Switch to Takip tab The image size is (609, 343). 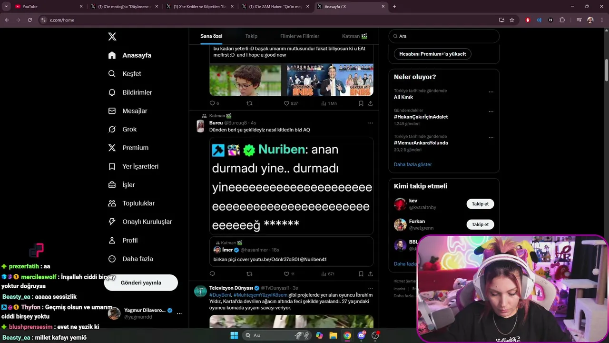(251, 36)
